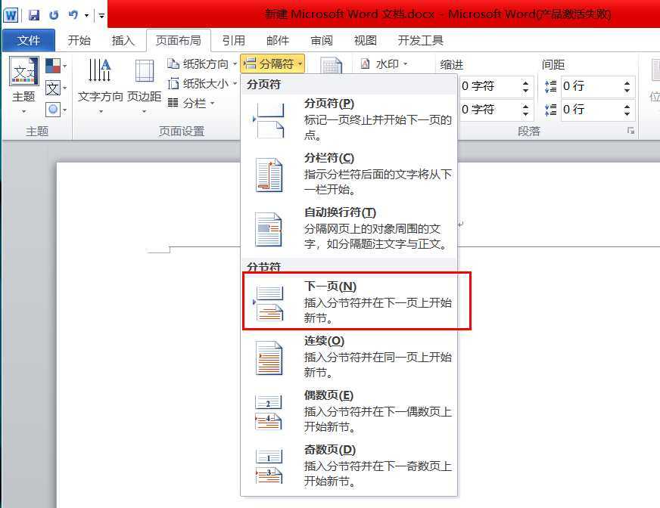660x508 pixels.
Task: Click the spacing-before icon
Action: click(x=550, y=87)
